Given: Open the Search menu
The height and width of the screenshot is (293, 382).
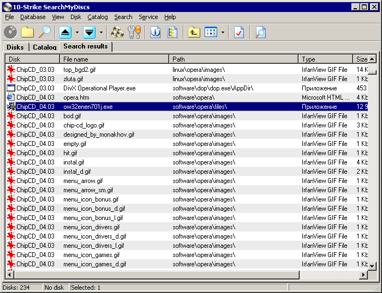Looking at the screenshot, I should (123, 17).
